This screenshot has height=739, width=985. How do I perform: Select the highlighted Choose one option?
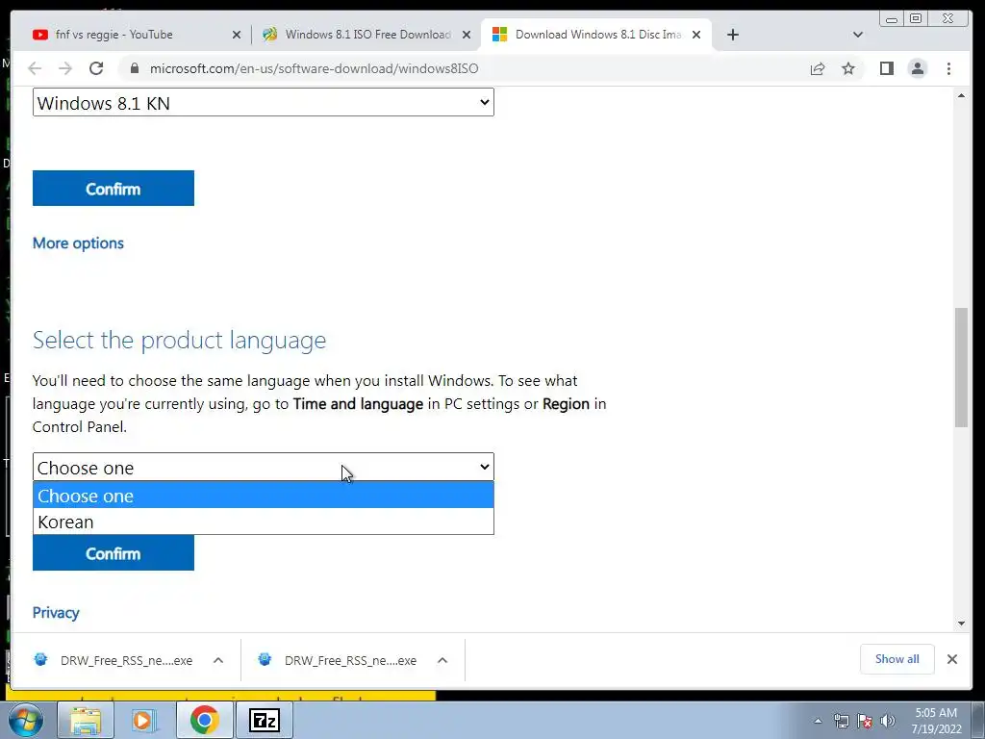pos(264,496)
